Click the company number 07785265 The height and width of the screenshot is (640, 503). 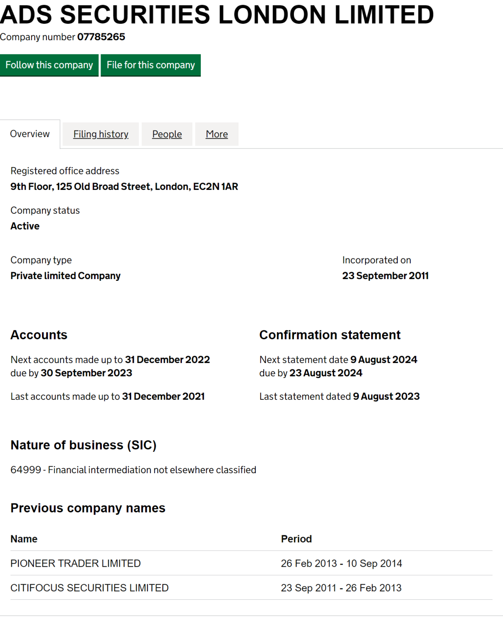pos(101,37)
